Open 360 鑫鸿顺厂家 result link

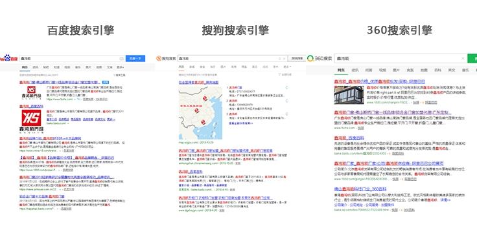pyautogui.click(x=389, y=163)
